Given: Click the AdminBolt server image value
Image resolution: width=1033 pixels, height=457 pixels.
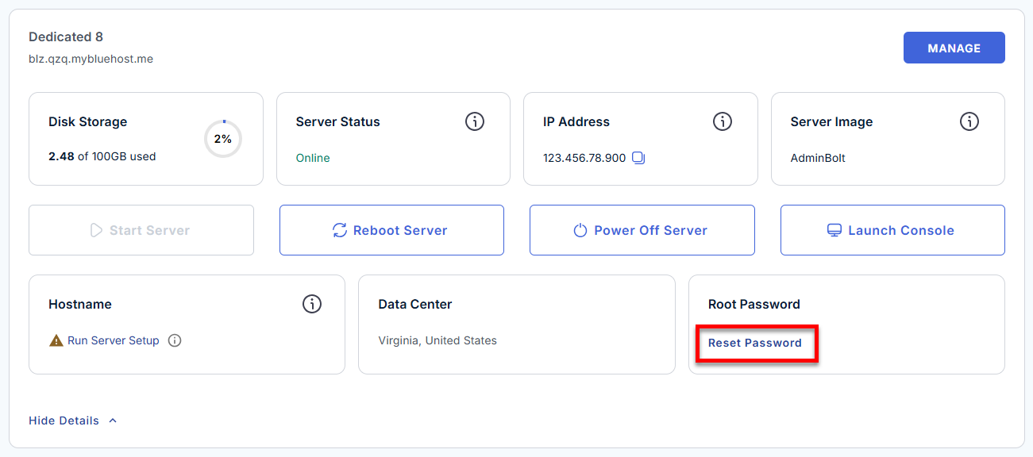Looking at the screenshot, I should pos(818,158).
